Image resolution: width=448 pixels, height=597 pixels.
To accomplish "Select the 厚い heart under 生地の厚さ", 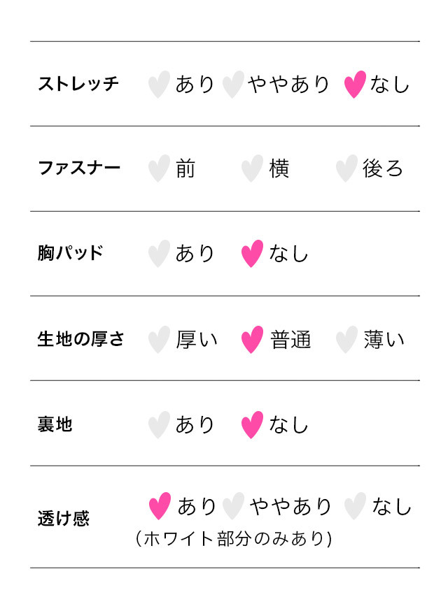I will point(159,340).
